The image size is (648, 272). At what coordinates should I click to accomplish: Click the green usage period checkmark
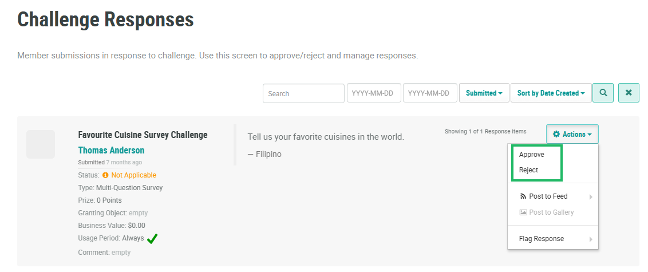point(152,239)
